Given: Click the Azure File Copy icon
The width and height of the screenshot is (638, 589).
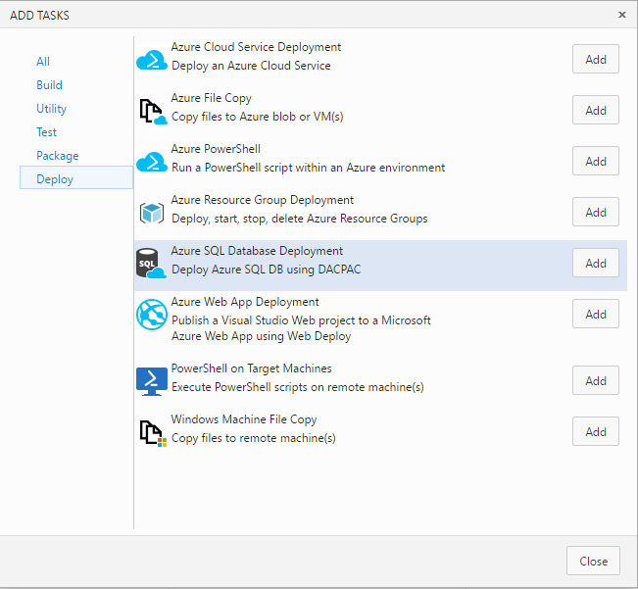Looking at the screenshot, I should (x=153, y=112).
